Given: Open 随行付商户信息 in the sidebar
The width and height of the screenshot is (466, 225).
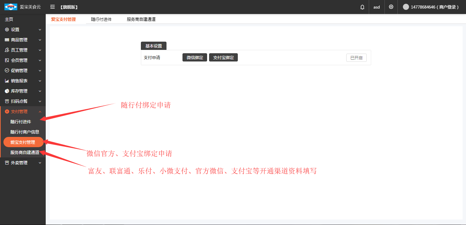Looking at the screenshot, I should point(25,132).
